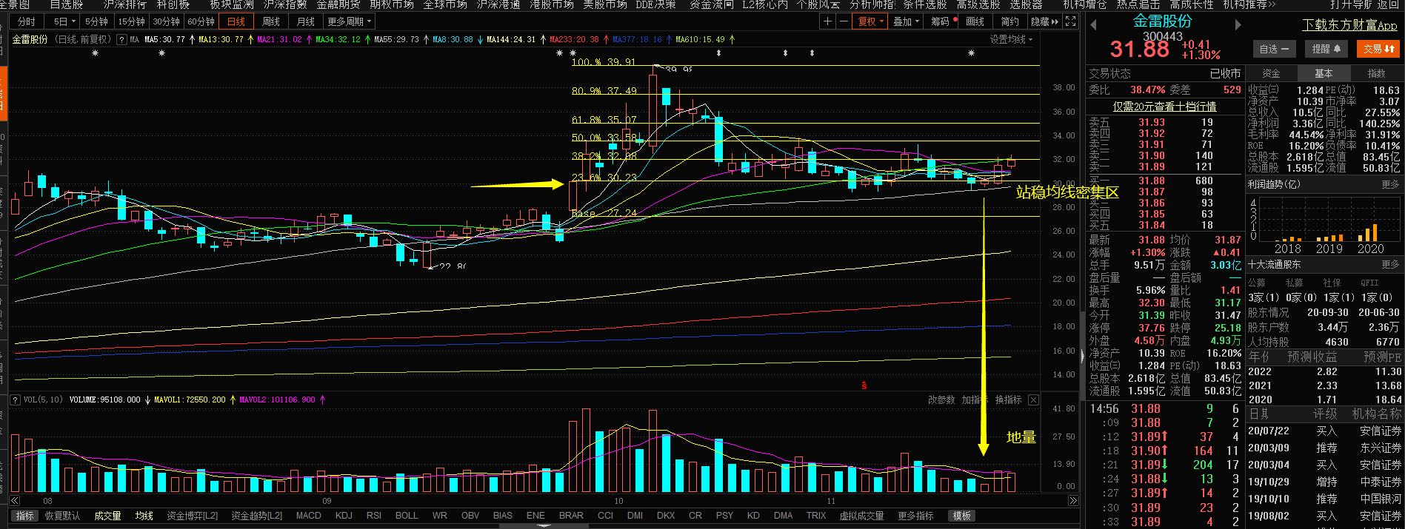Viewport: 1405px width, 529px height.
Task: Choose the KDJ indicator
Action: click(x=344, y=516)
